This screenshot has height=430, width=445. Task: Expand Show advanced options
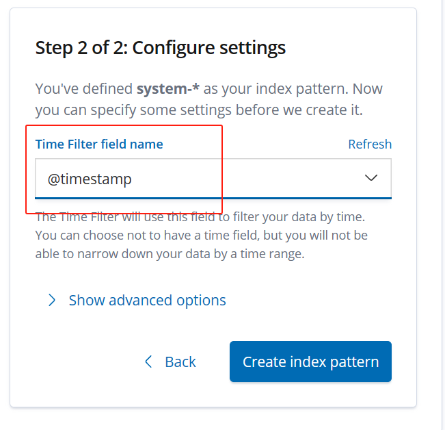point(147,300)
